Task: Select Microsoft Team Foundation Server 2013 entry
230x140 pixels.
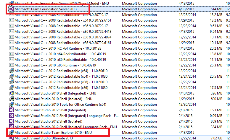Action: (45, 9)
